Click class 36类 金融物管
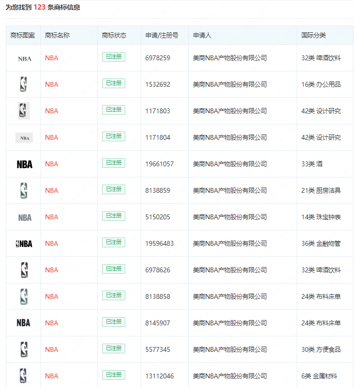The width and height of the screenshot is (354, 388). click(321, 243)
